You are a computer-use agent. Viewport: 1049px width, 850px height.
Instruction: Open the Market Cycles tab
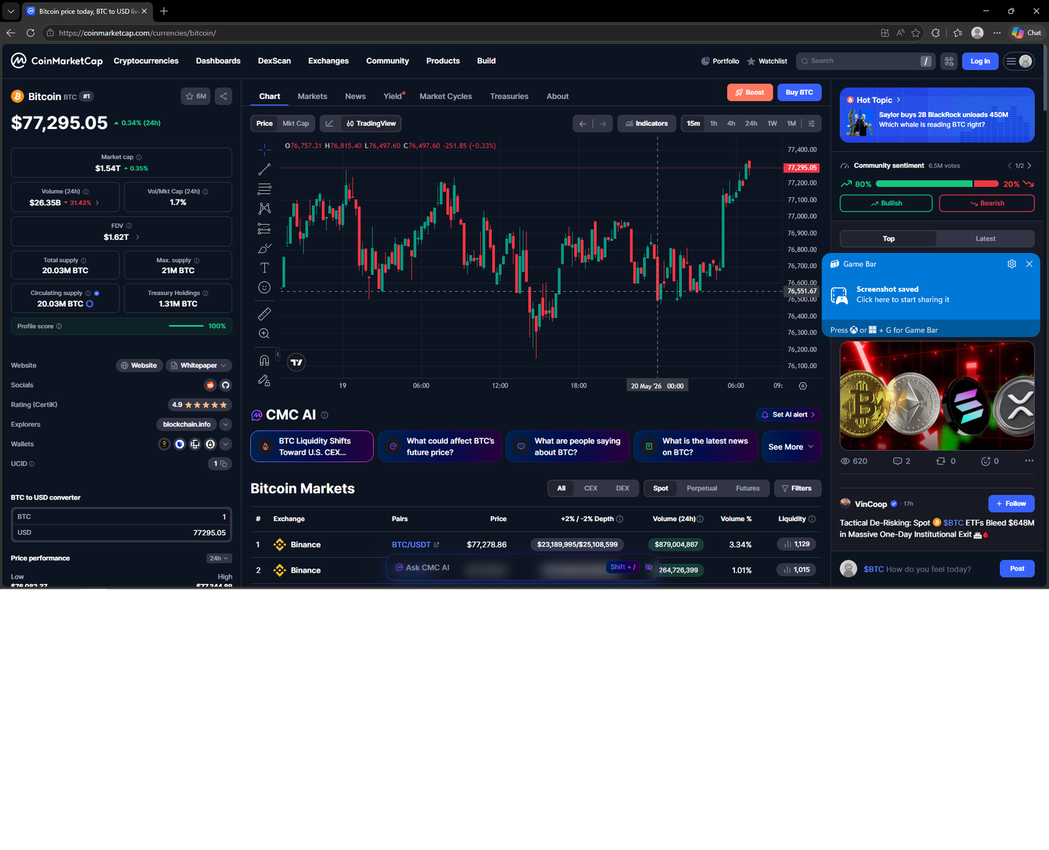[446, 96]
